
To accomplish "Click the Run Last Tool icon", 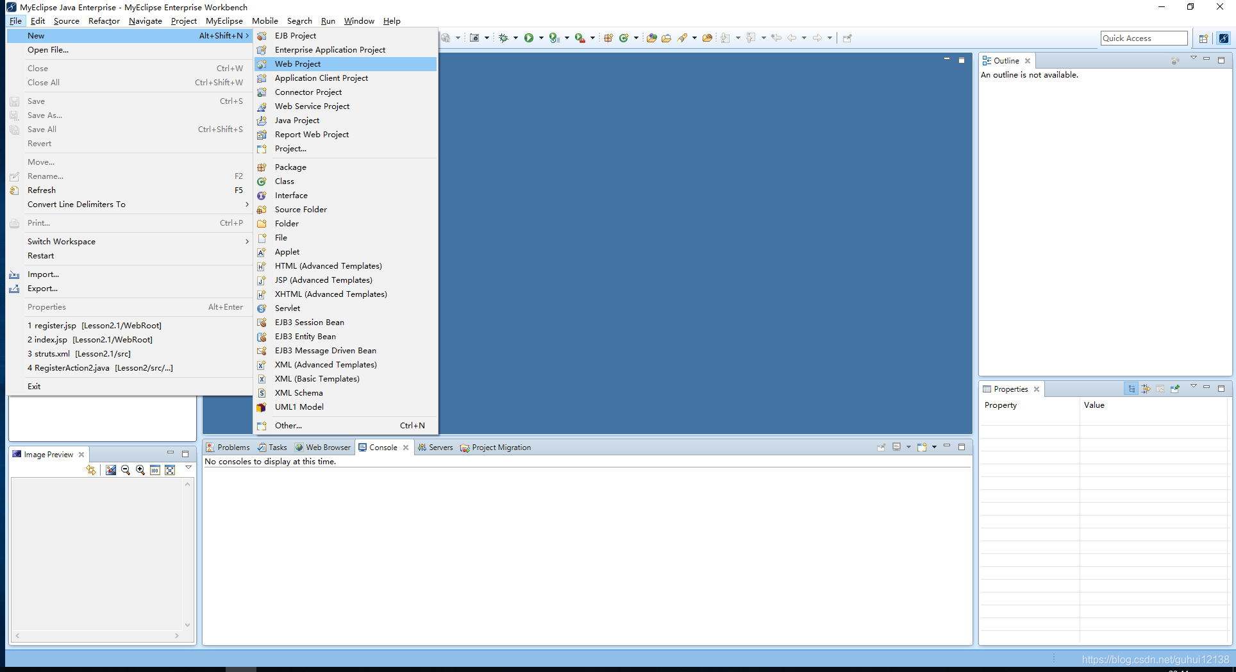I will pyautogui.click(x=580, y=38).
